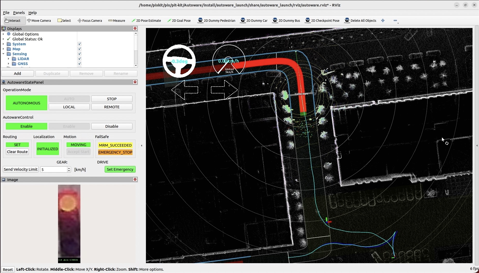This screenshot has height=273, width=479.
Task: Click the Image panel title icon
Action: click(x=4, y=179)
